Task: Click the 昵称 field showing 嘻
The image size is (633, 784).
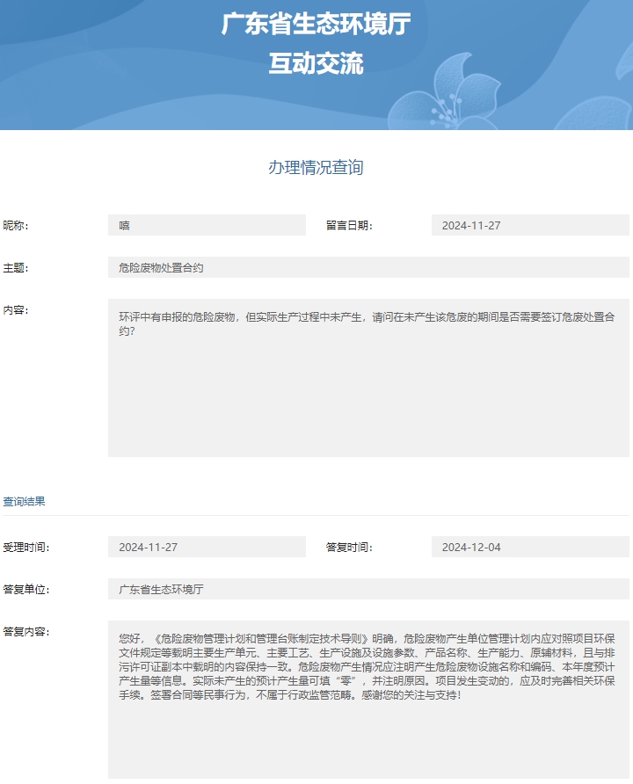Action: tap(207, 225)
